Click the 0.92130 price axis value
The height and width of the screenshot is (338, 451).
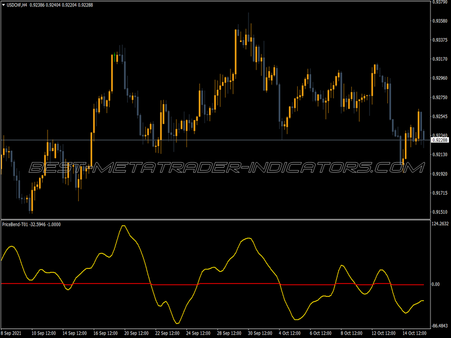coord(440,155)
